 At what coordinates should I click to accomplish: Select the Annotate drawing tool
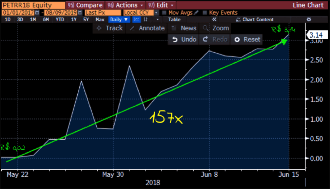pos(147,28)
